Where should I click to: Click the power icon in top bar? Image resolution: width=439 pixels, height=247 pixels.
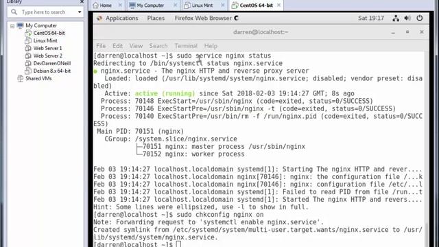tap(419, 19)
